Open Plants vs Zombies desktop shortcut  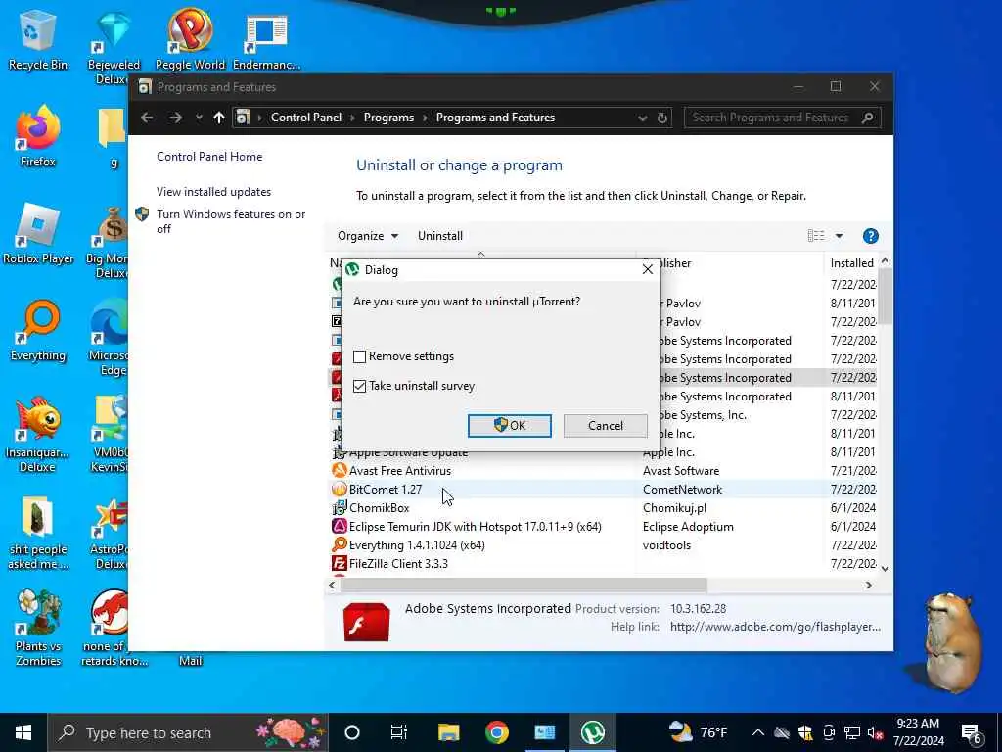tap(38, 629)
